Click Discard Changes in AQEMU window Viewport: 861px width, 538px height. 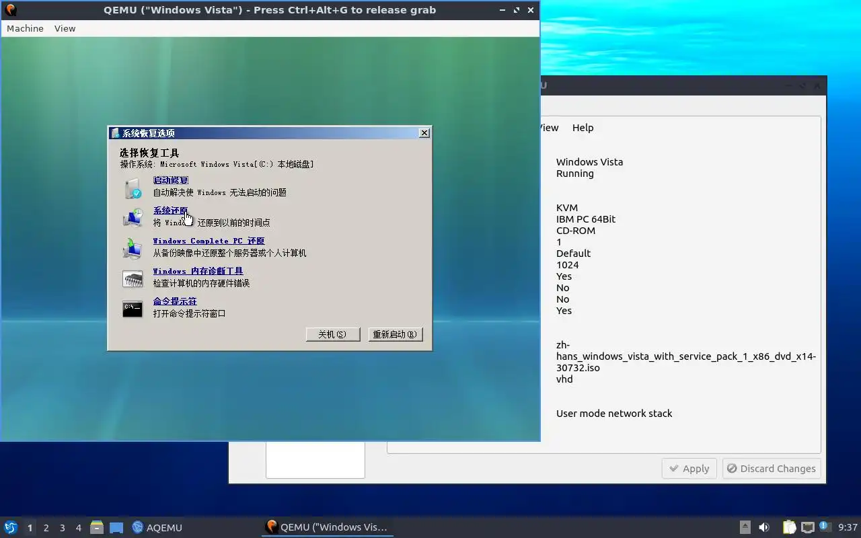(772, 469)
